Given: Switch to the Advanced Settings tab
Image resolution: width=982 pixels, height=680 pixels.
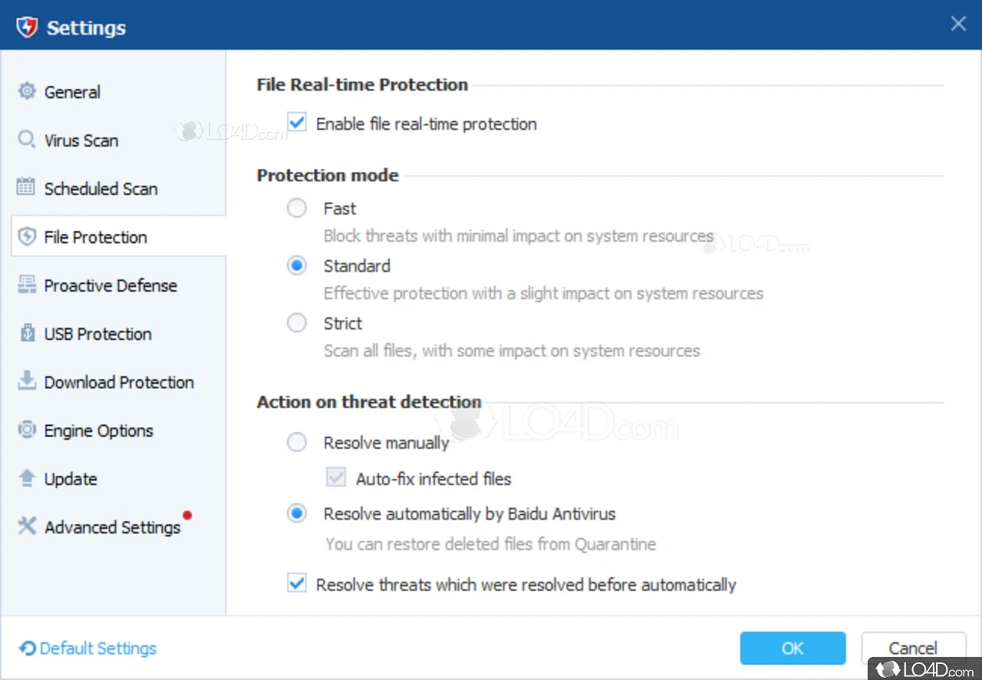Looking at the screenshot, I should pos(112,527).
